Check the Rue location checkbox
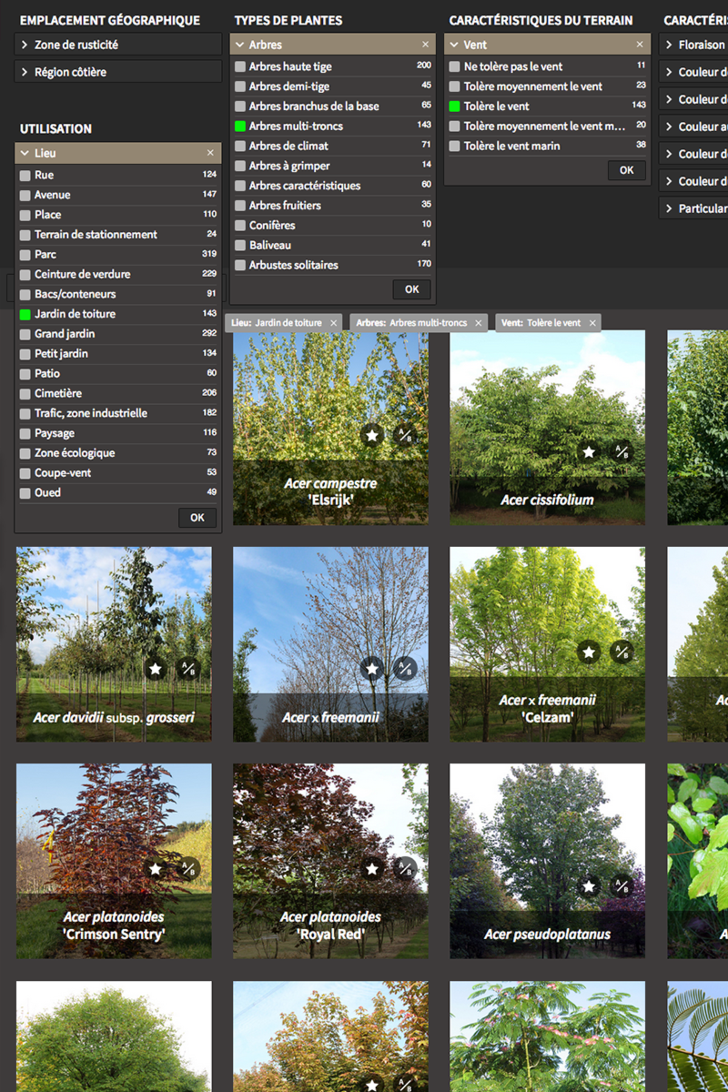This screenshot has width=728, height=1092. coord(25,175)
